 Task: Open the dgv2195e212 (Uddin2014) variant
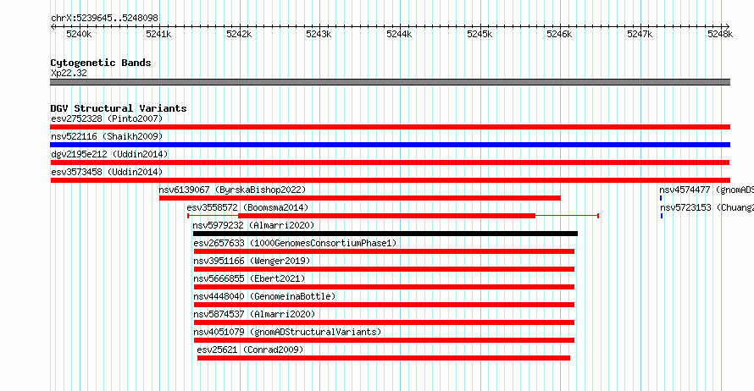click(109, 154)
